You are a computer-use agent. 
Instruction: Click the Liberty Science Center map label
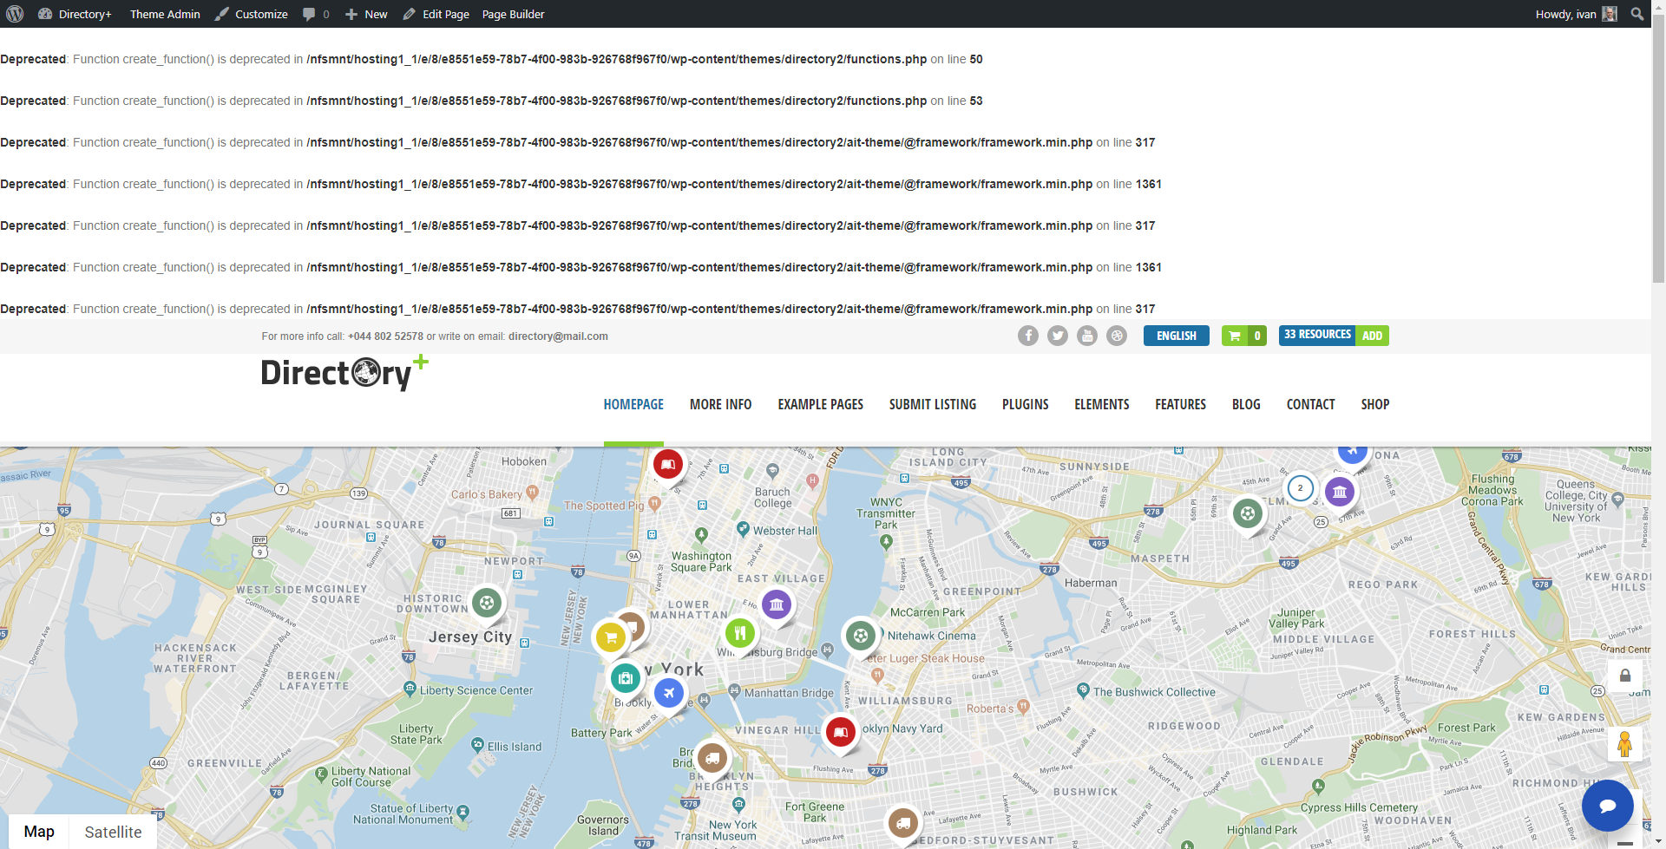click(x=476, y=690)
